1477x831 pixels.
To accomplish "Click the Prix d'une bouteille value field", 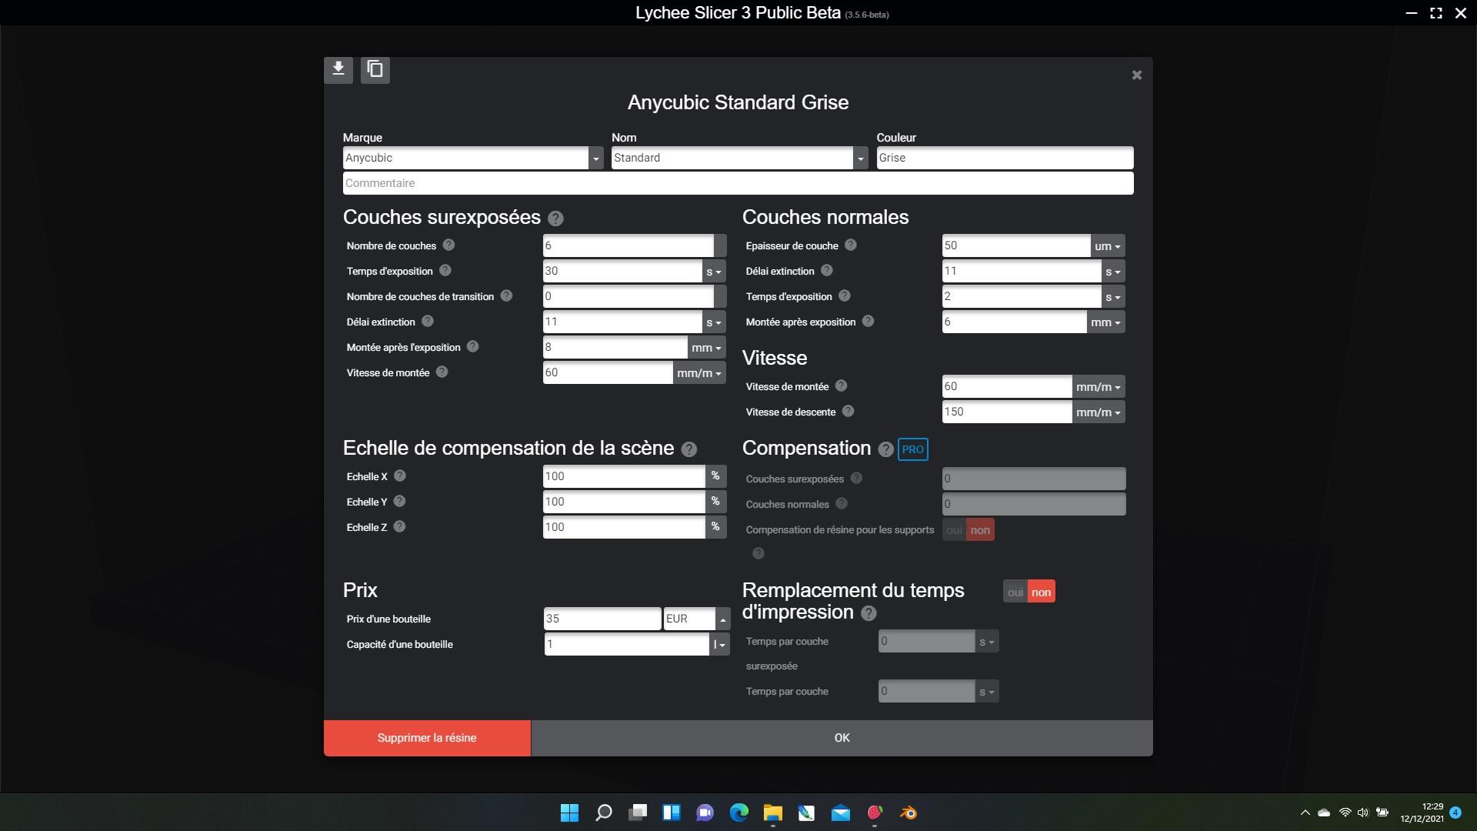I will point(602,619).
